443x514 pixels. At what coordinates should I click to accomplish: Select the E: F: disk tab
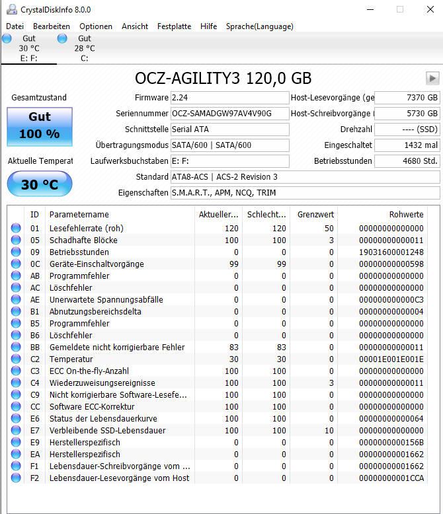(29, 48)
